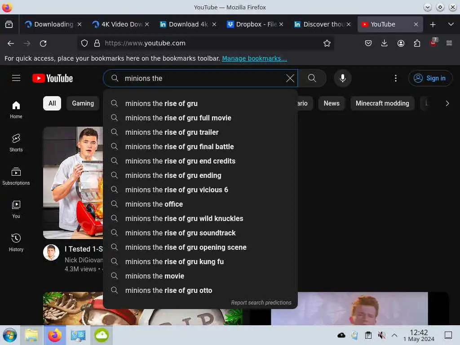Show hidden system tray icons

(x=394, y=335)
